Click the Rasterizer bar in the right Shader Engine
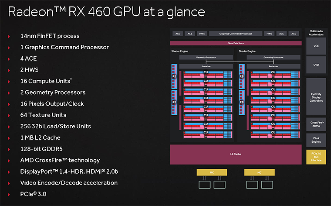Image resolution: width=331 pixels, height=206 pixels. 274,66
